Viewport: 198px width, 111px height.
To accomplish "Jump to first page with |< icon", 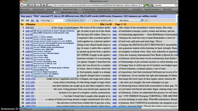I will pos(23,20).
